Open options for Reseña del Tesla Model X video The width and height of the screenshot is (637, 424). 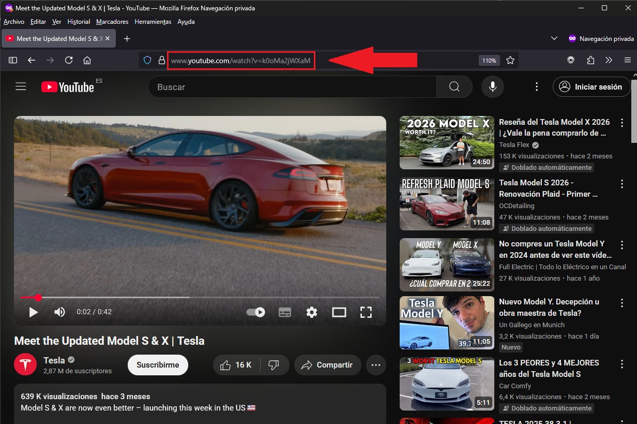[622, 123]
